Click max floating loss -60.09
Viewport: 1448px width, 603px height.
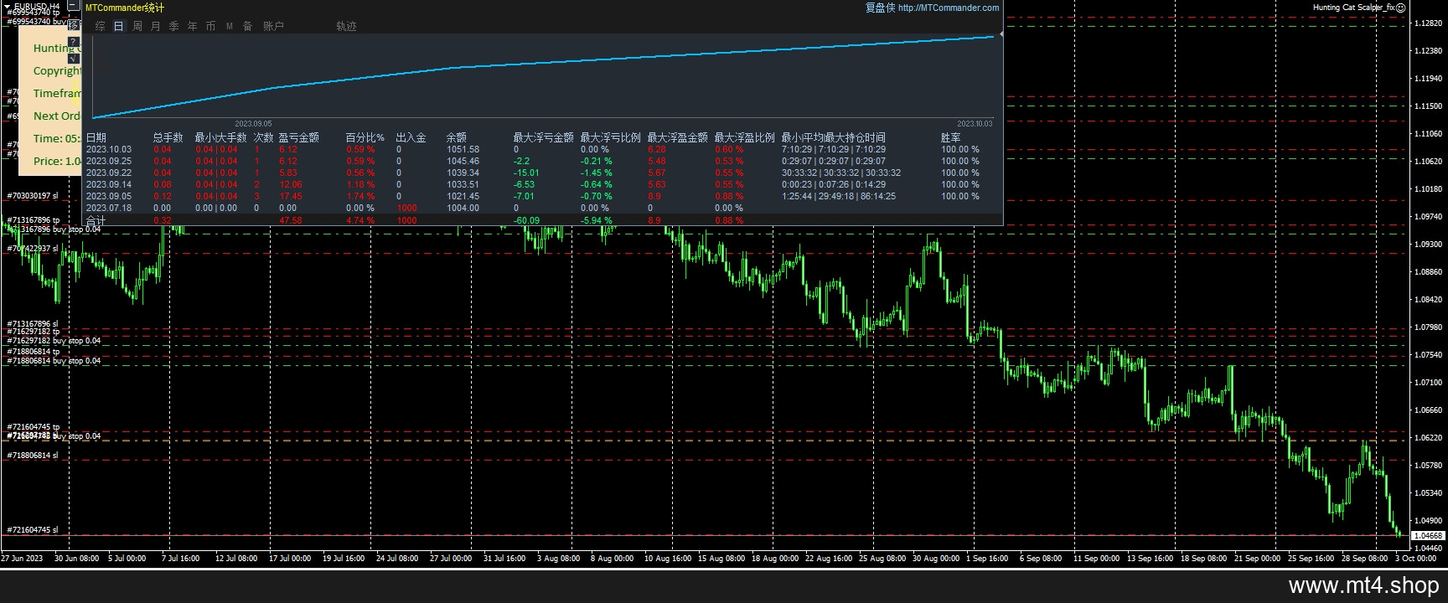tap(526, 220)
